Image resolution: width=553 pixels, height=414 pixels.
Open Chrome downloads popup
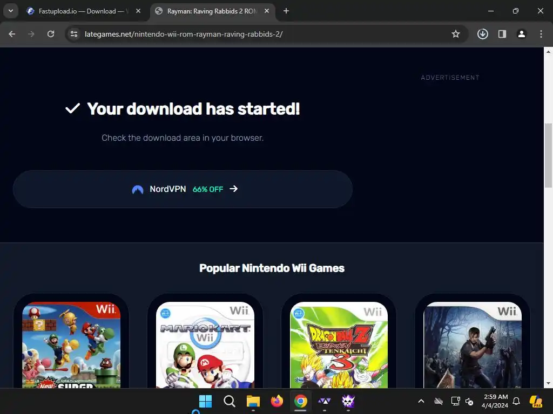[x=482, y=34]
